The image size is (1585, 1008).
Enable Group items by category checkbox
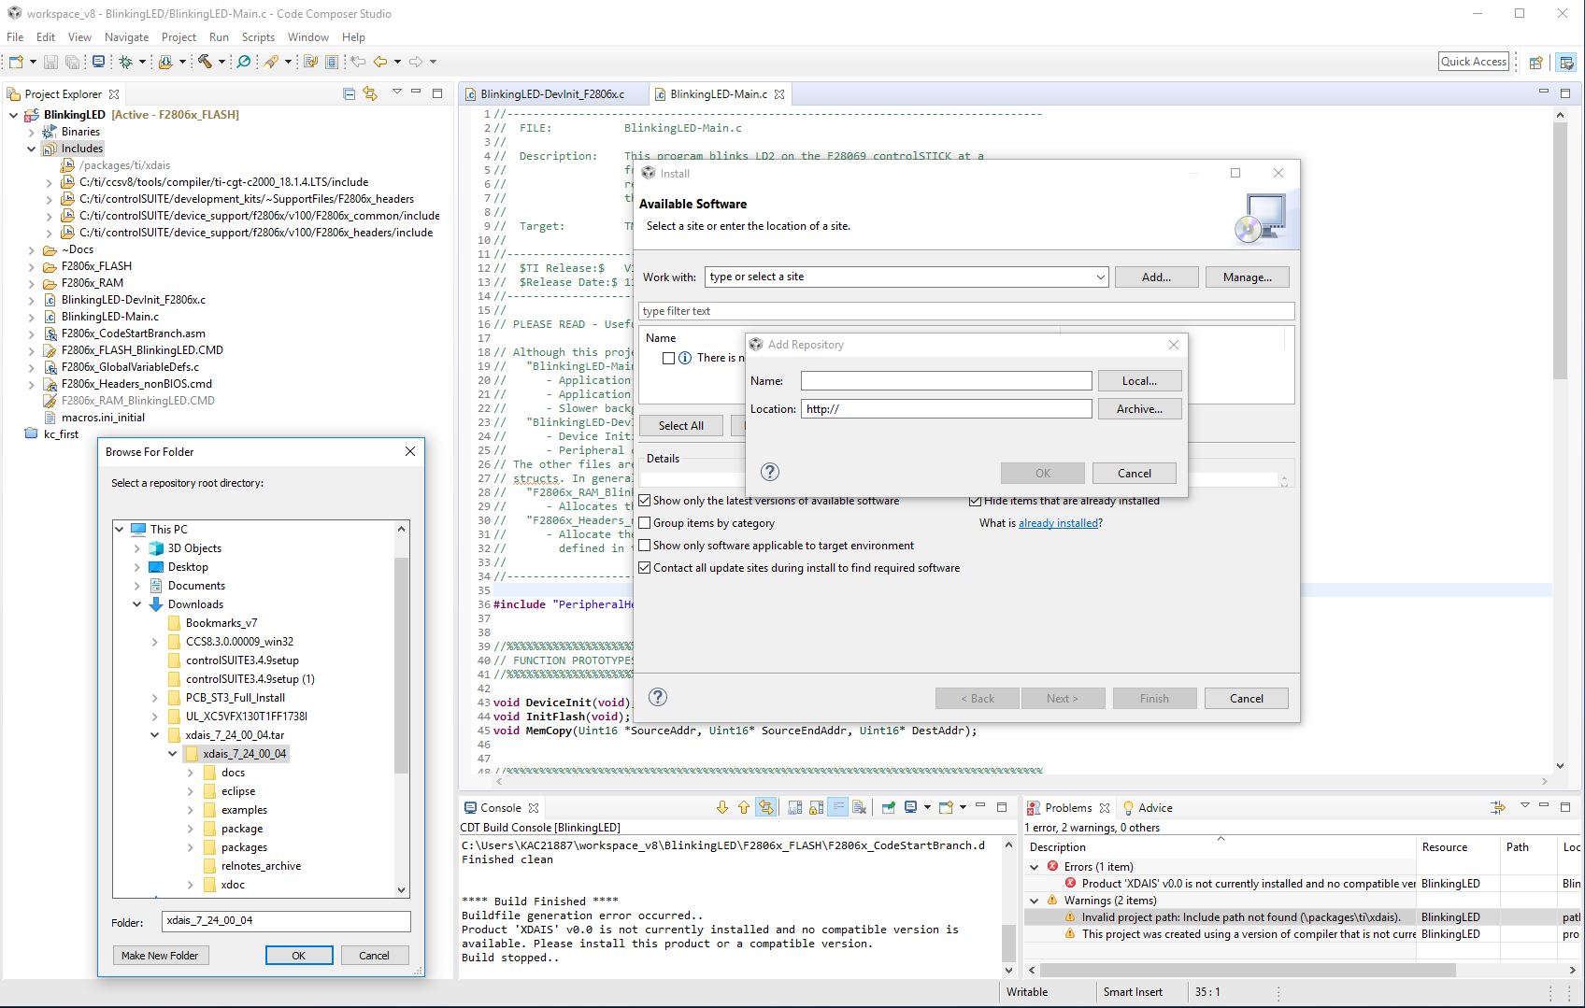point(645,523)
